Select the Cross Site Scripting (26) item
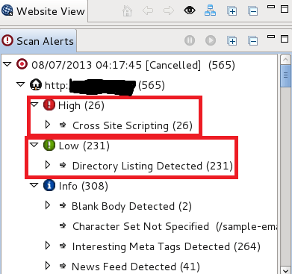Screen dimensions: 292x274 [x=132, y=125]
